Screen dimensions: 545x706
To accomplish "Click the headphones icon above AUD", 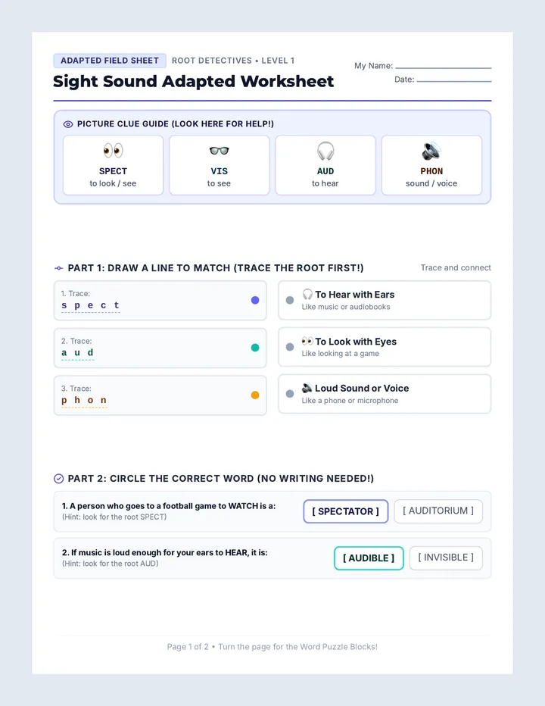I will click(325, 151).
